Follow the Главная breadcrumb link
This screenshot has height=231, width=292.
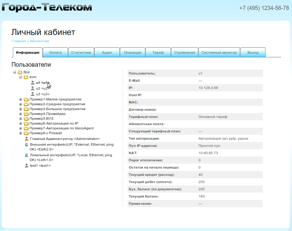19,41
